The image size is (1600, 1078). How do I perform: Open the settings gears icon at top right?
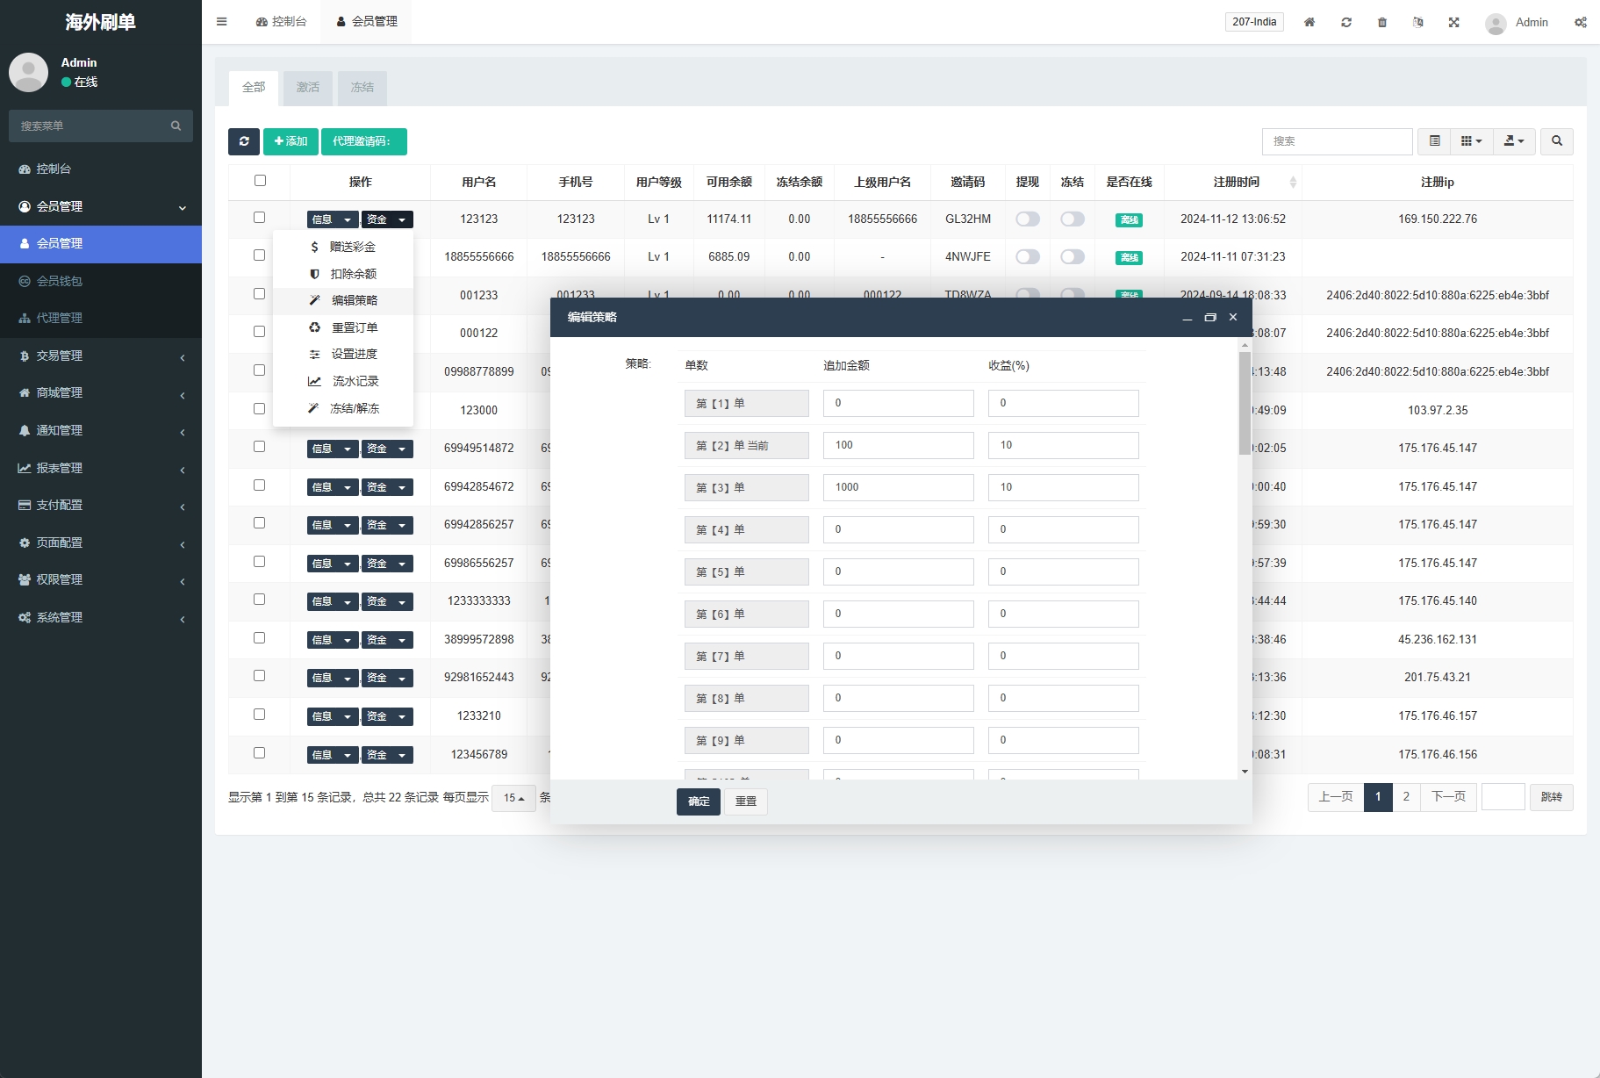point(1580,22)
